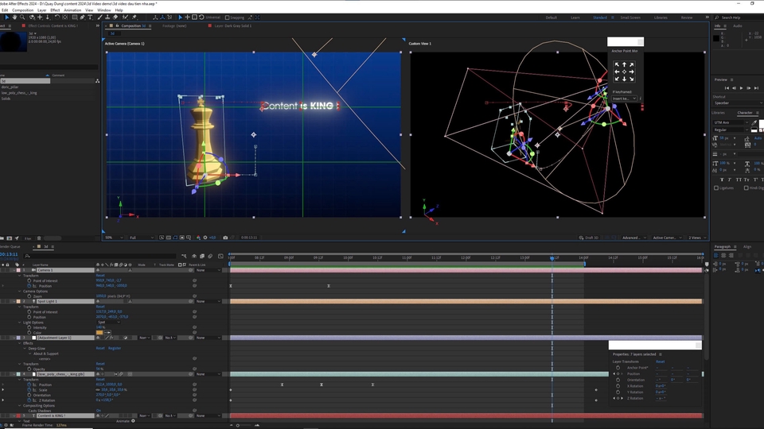Toggle stopwatch for chess king Scale
This screenshot has height=429, width=764.
tap(29, 389)
